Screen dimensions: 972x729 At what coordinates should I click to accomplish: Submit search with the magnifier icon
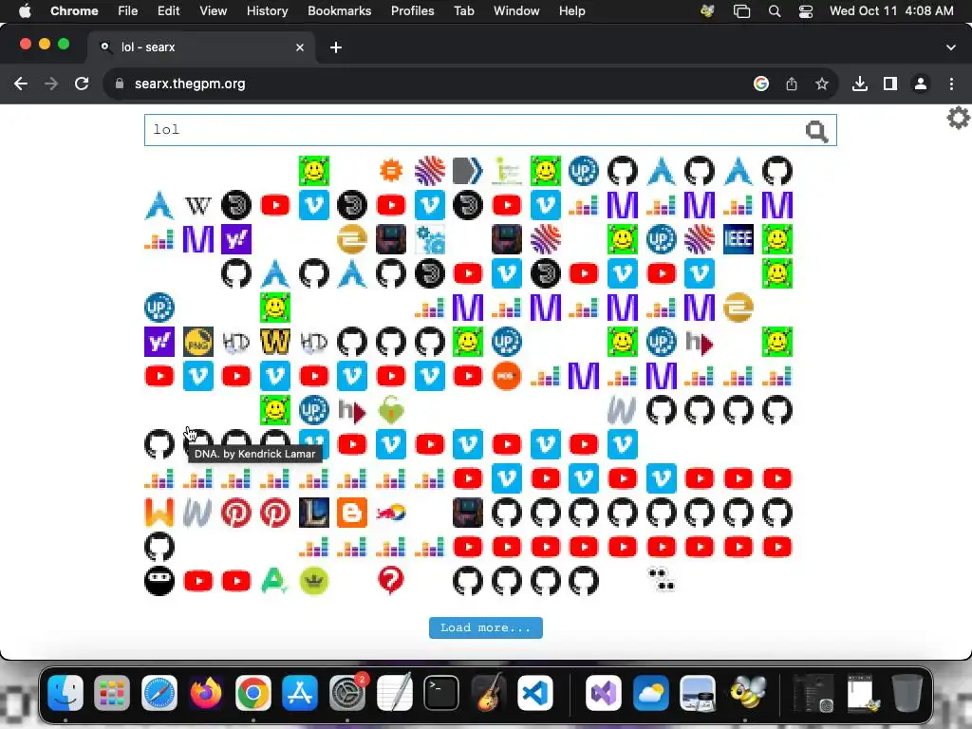click(816, 131)
